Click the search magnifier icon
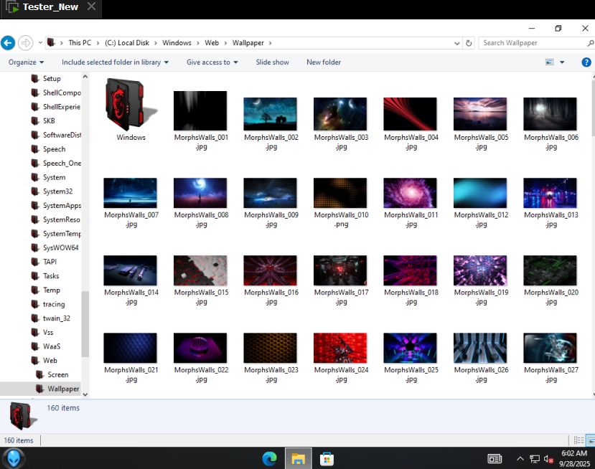Screen dimensions: 595x469 [591, 43]
